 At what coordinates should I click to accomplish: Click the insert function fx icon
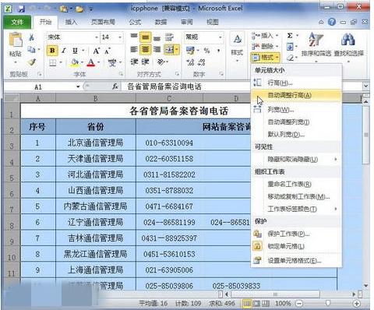(115, 86)
